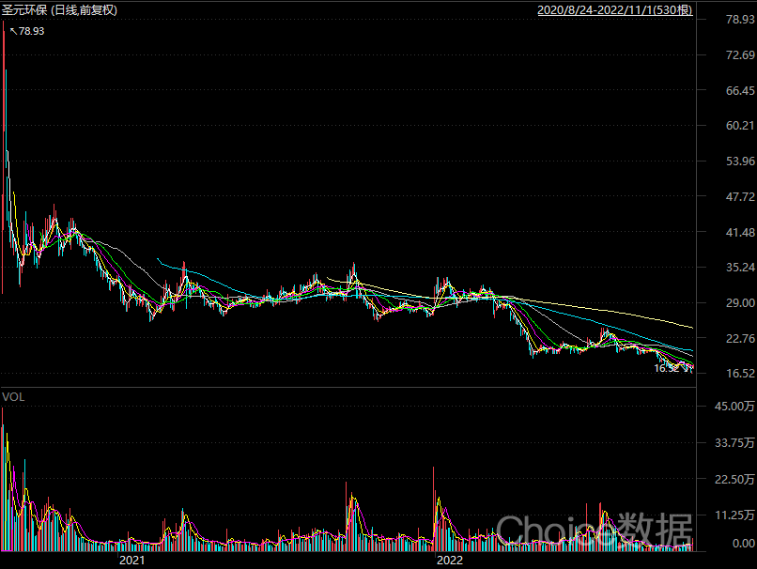Open the 2020/8/24-2022/11/1 date range link

click(614, 10)
